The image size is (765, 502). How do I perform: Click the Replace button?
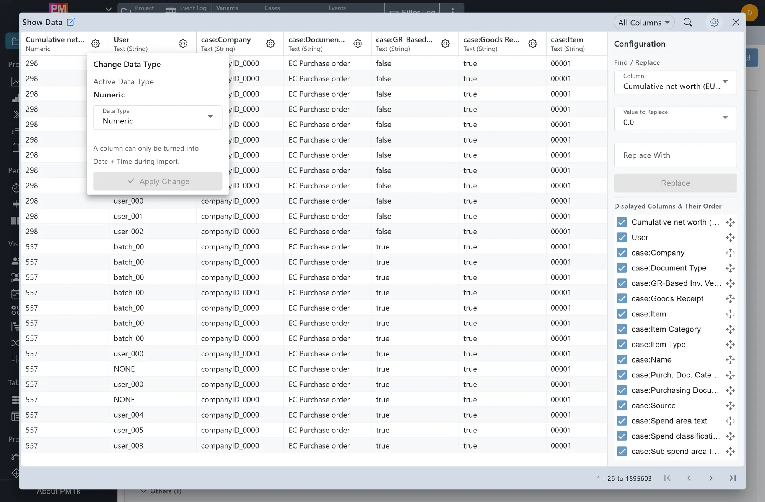point(675,183)
